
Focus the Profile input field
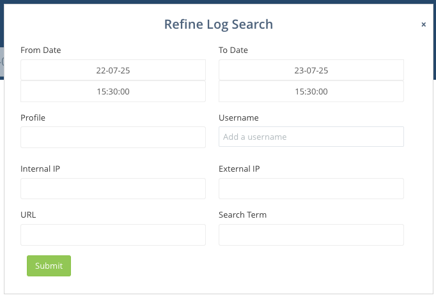[113, 137]
